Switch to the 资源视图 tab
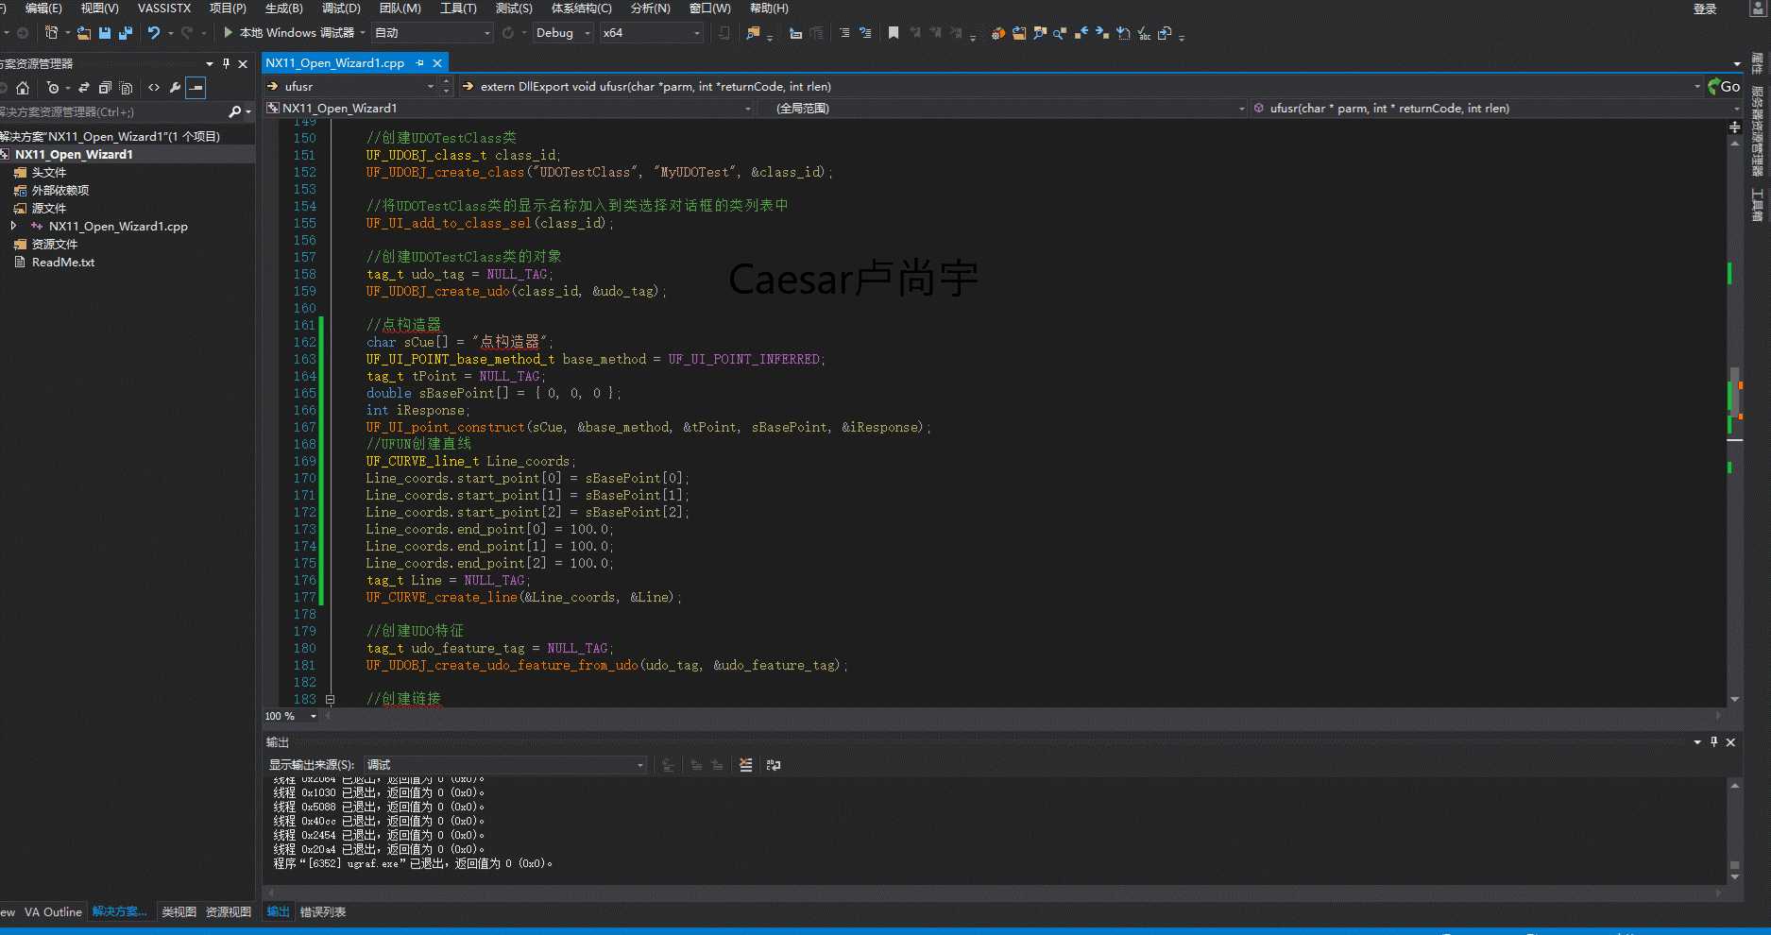Image resolution: width=1771 pixels, height=935 pixels. 229,912
